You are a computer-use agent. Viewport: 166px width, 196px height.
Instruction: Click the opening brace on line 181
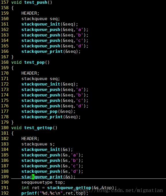point(12,133)
